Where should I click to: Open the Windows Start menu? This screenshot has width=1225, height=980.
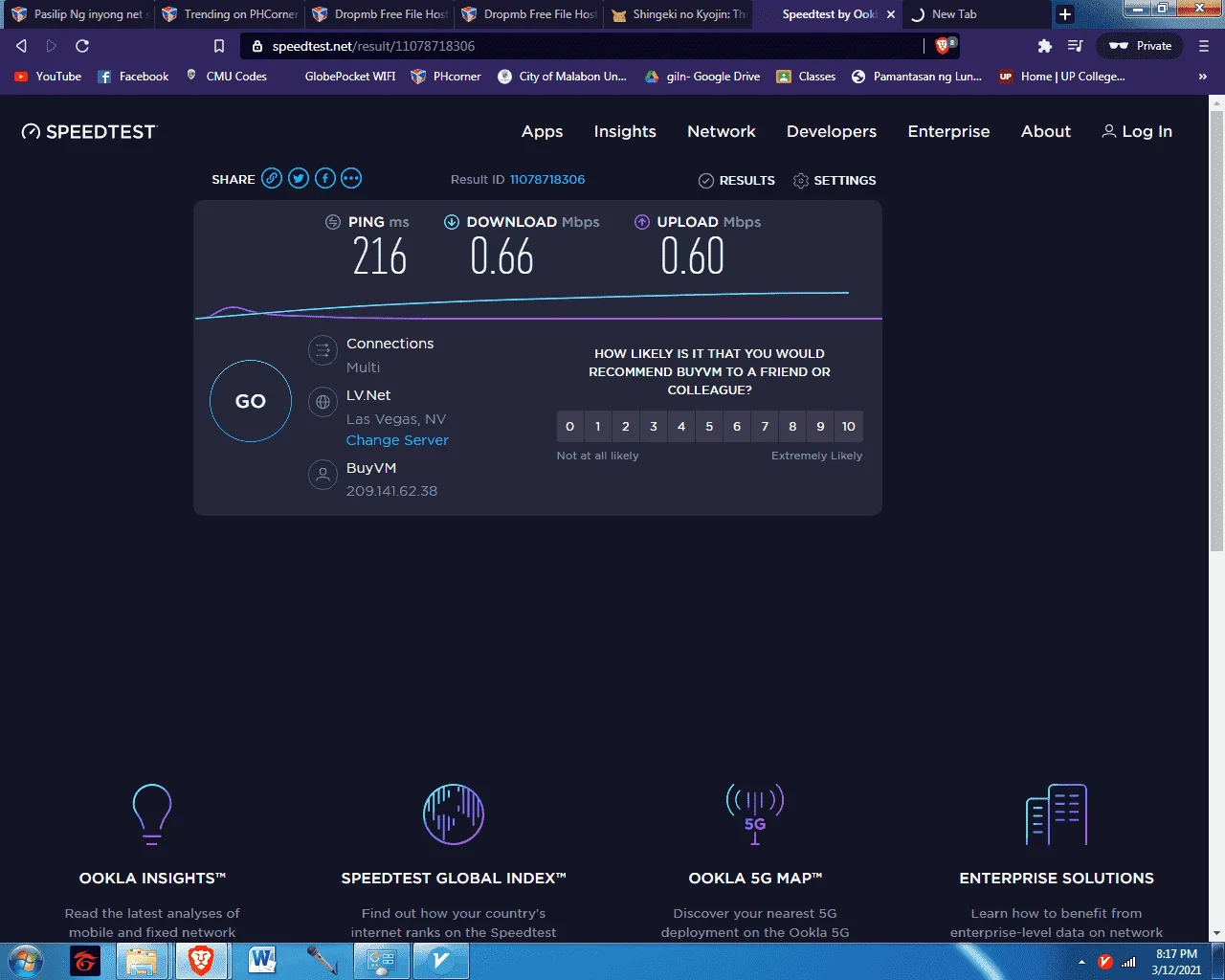[26, 961]
